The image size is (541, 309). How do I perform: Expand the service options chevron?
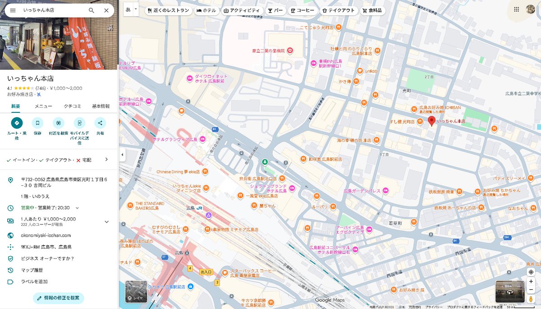106,159
